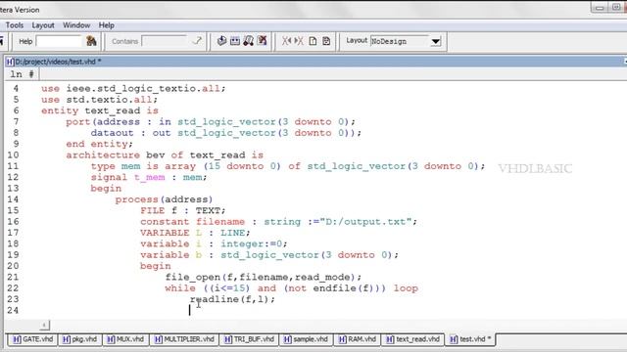Viewport: 627px width, 352px height.
Task: Click 'signal t_mem : mem;' on line 12
Action: click(x=149, y=177)
